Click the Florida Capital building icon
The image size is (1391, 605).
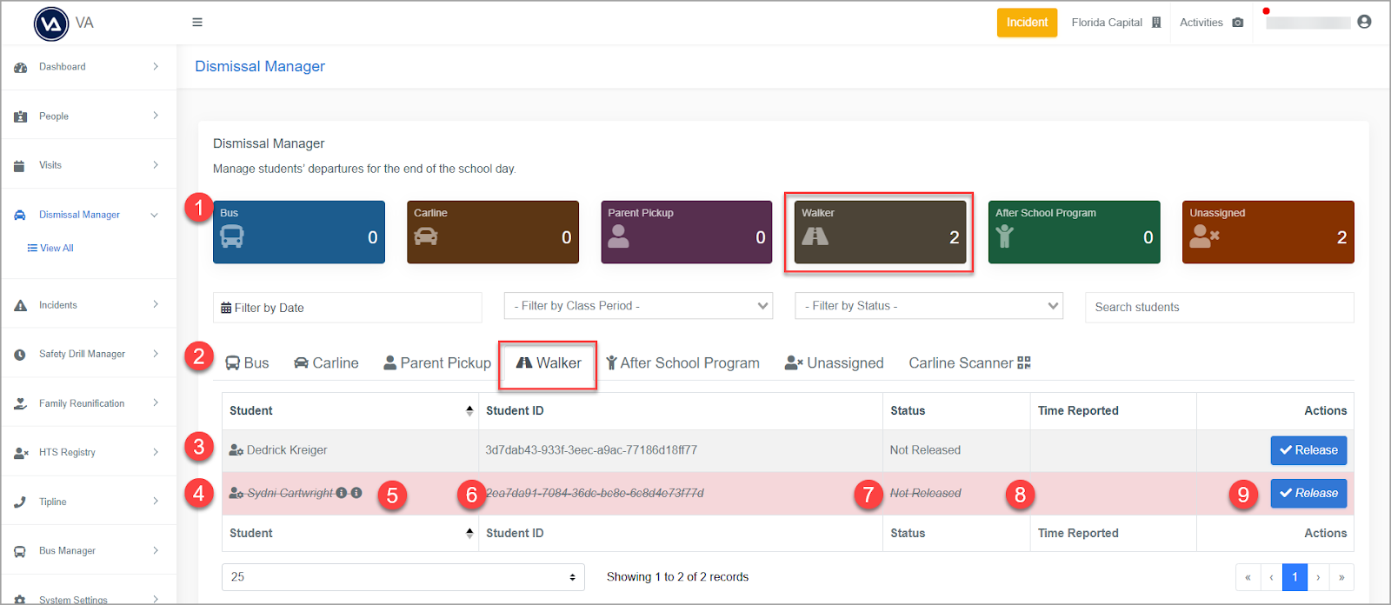[1156, 23]
